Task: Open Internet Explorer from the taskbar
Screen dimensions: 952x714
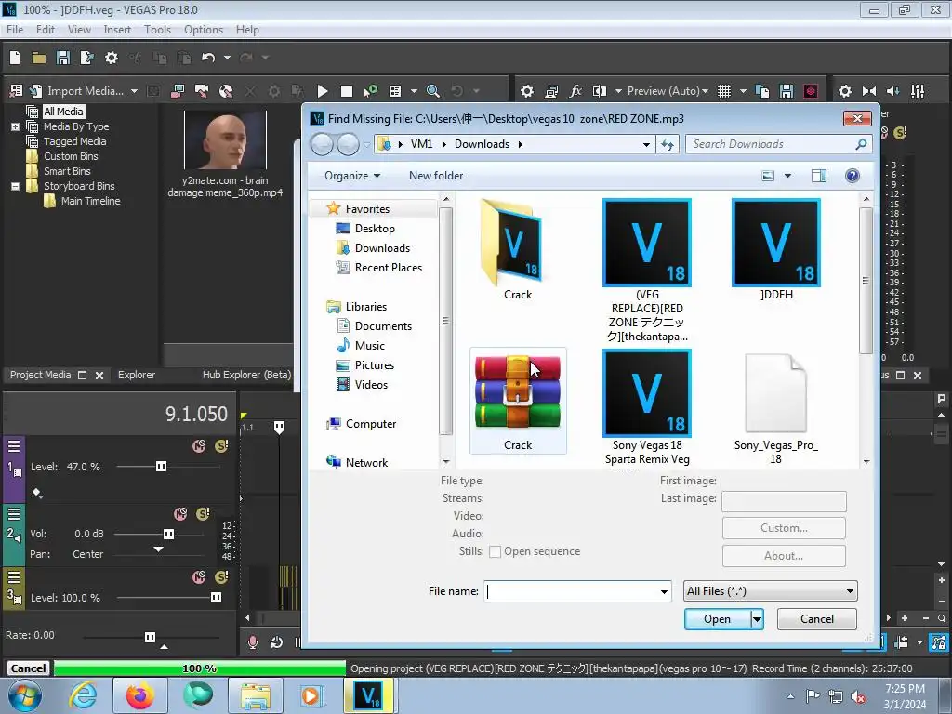Action: [83, 695]
